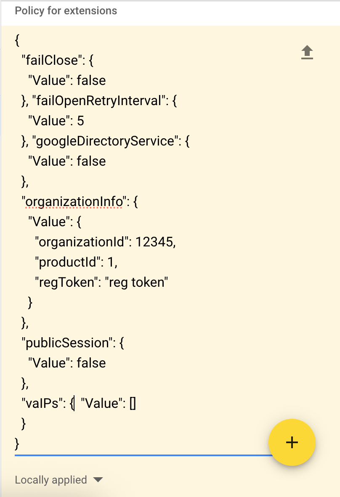Click the final closing brace of the JSON
340x497 pixels.
click(17, 444)
